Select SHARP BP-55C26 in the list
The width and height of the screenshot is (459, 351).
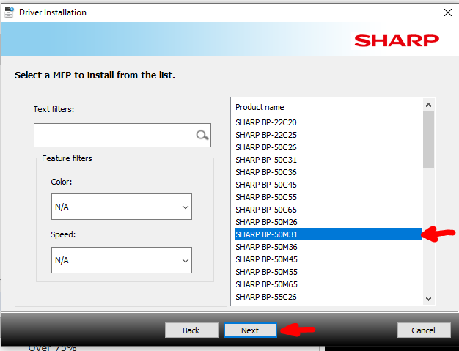tap(328, 297)
